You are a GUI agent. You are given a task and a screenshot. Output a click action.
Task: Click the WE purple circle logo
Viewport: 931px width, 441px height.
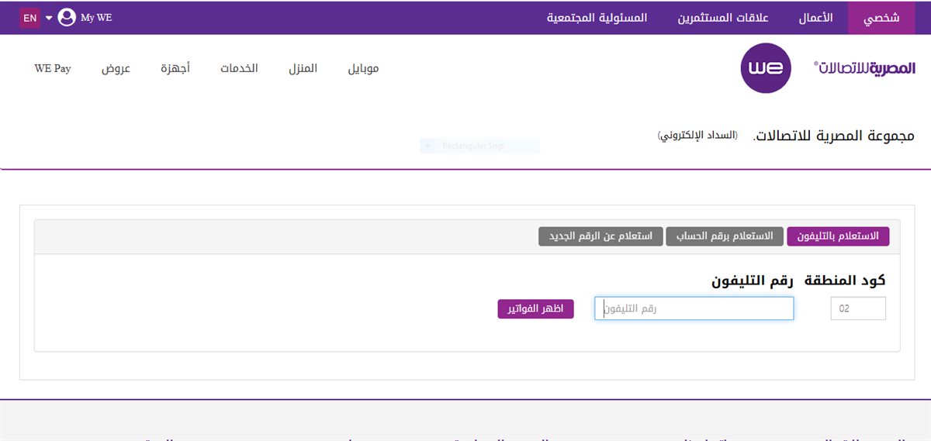[x=766, y=68]
